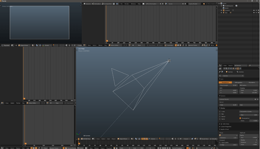Click play animation button in timeline
This screenshot has height=149, width=260.
pos(165,148)
